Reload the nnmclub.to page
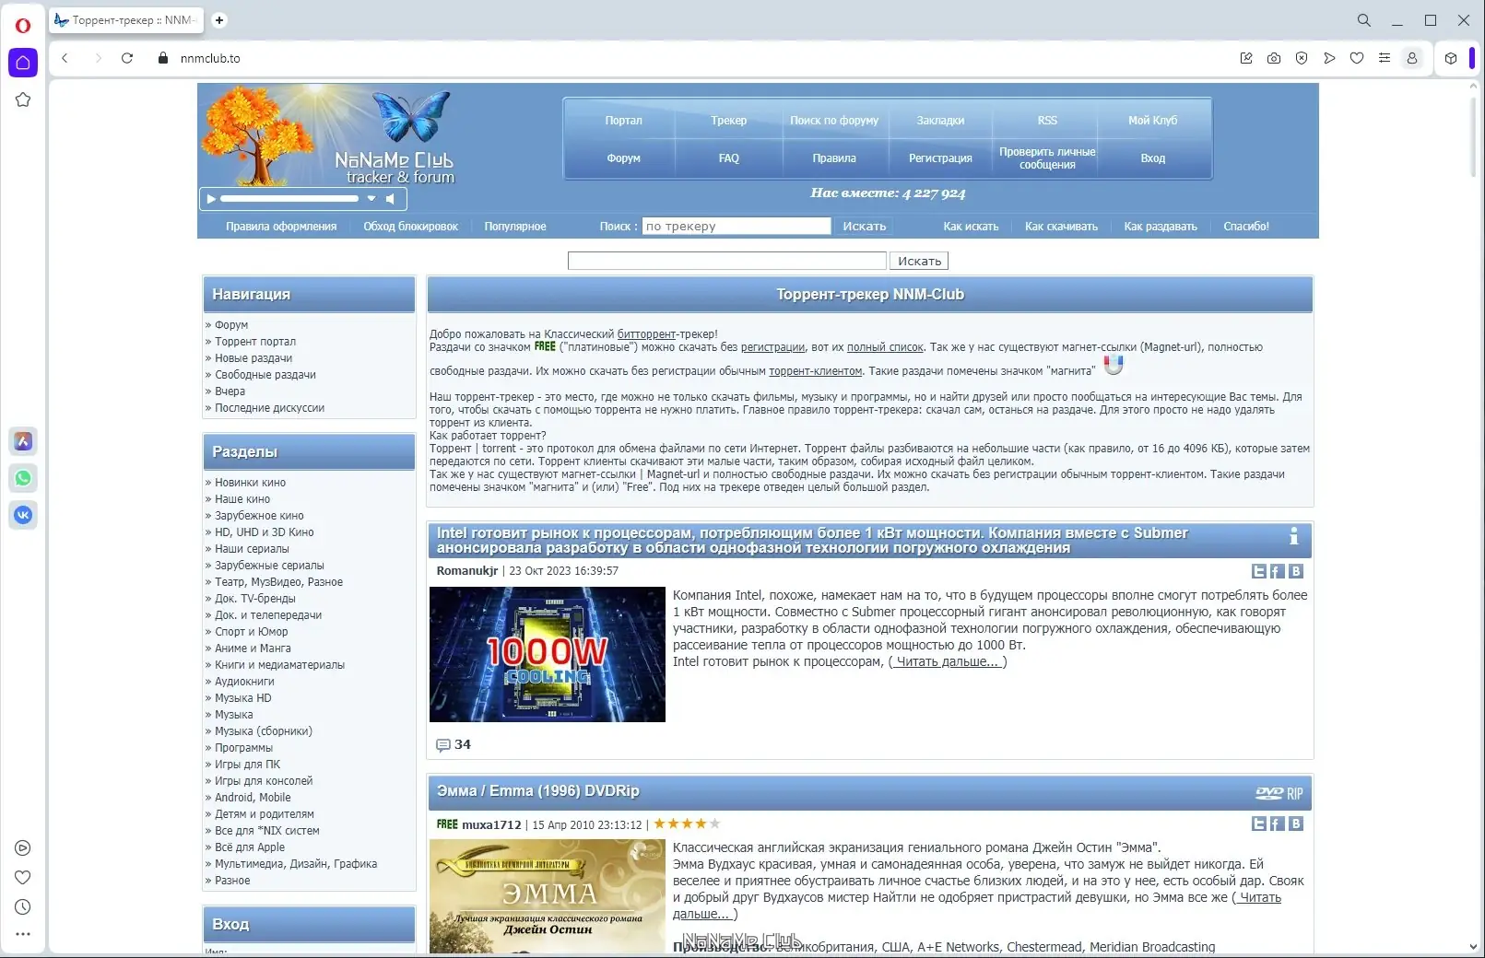This screenshot has width=1485, height=958. 127,58
